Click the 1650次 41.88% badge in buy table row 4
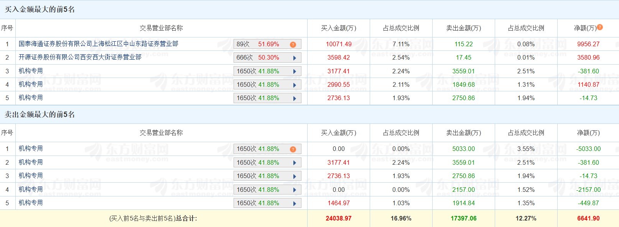 [261, 85]
